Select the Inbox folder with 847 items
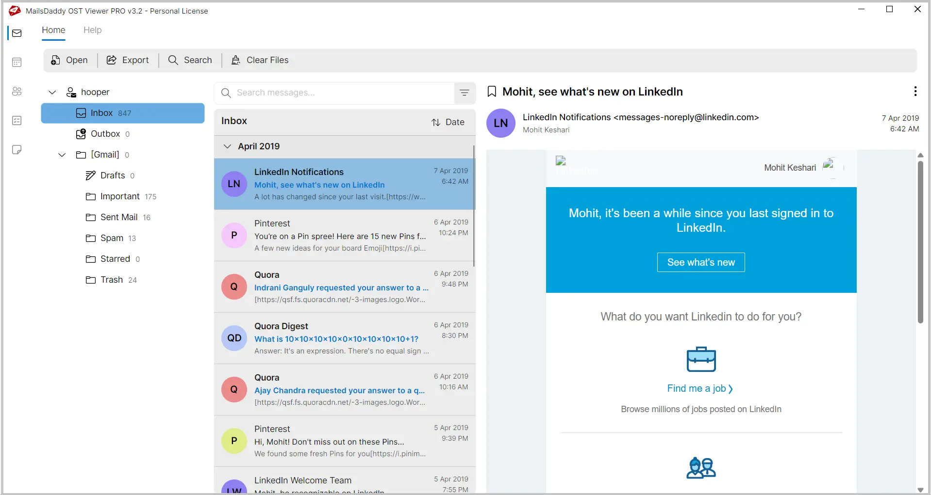The width and height of the screenshot is (931, 495). (123, 113)
